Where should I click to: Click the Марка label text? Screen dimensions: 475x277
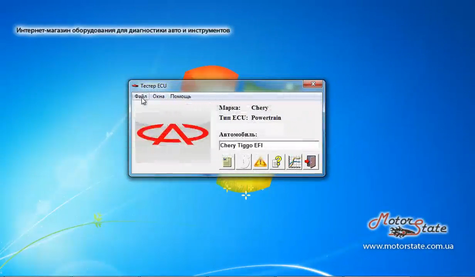(x=230, y=108)
